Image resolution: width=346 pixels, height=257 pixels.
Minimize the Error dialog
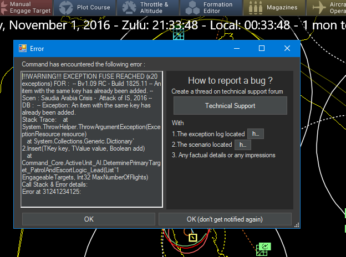pyautogui.click(x=237, y=48)
